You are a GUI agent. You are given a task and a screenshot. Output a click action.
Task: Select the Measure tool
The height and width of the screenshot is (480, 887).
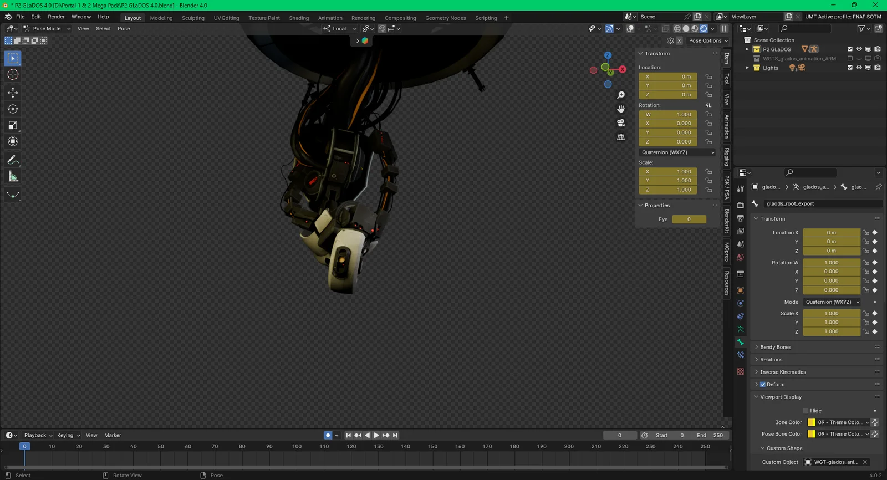[13, 177]
